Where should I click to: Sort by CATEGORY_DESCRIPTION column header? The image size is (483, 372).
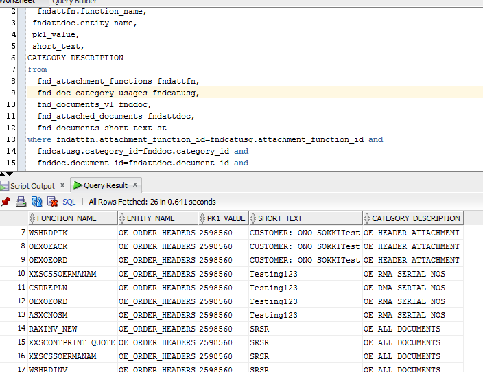413,218
